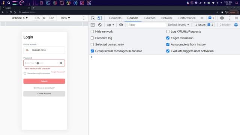This screenshot has height=135, width=240.
Task: Uncheck Evaluate triggers user activation
Action: tap(168, 51)
